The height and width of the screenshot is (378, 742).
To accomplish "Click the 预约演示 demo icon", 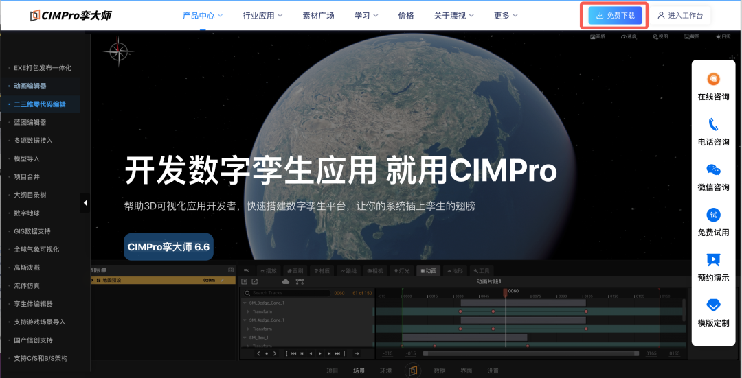I will click(713, 260).
